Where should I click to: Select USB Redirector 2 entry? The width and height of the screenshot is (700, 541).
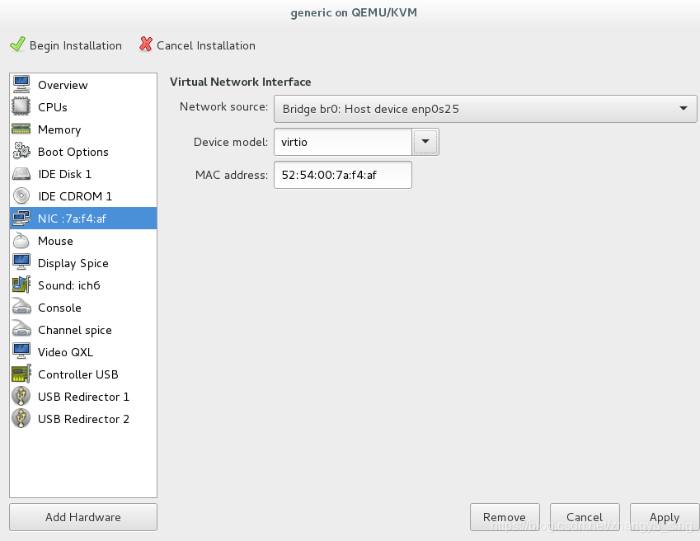coord(83,420)
